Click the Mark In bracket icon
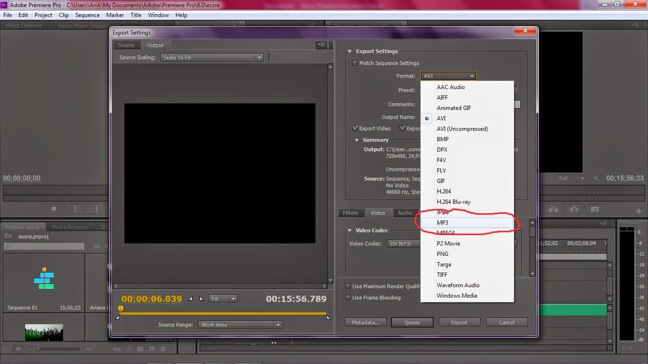 (75, 209)
